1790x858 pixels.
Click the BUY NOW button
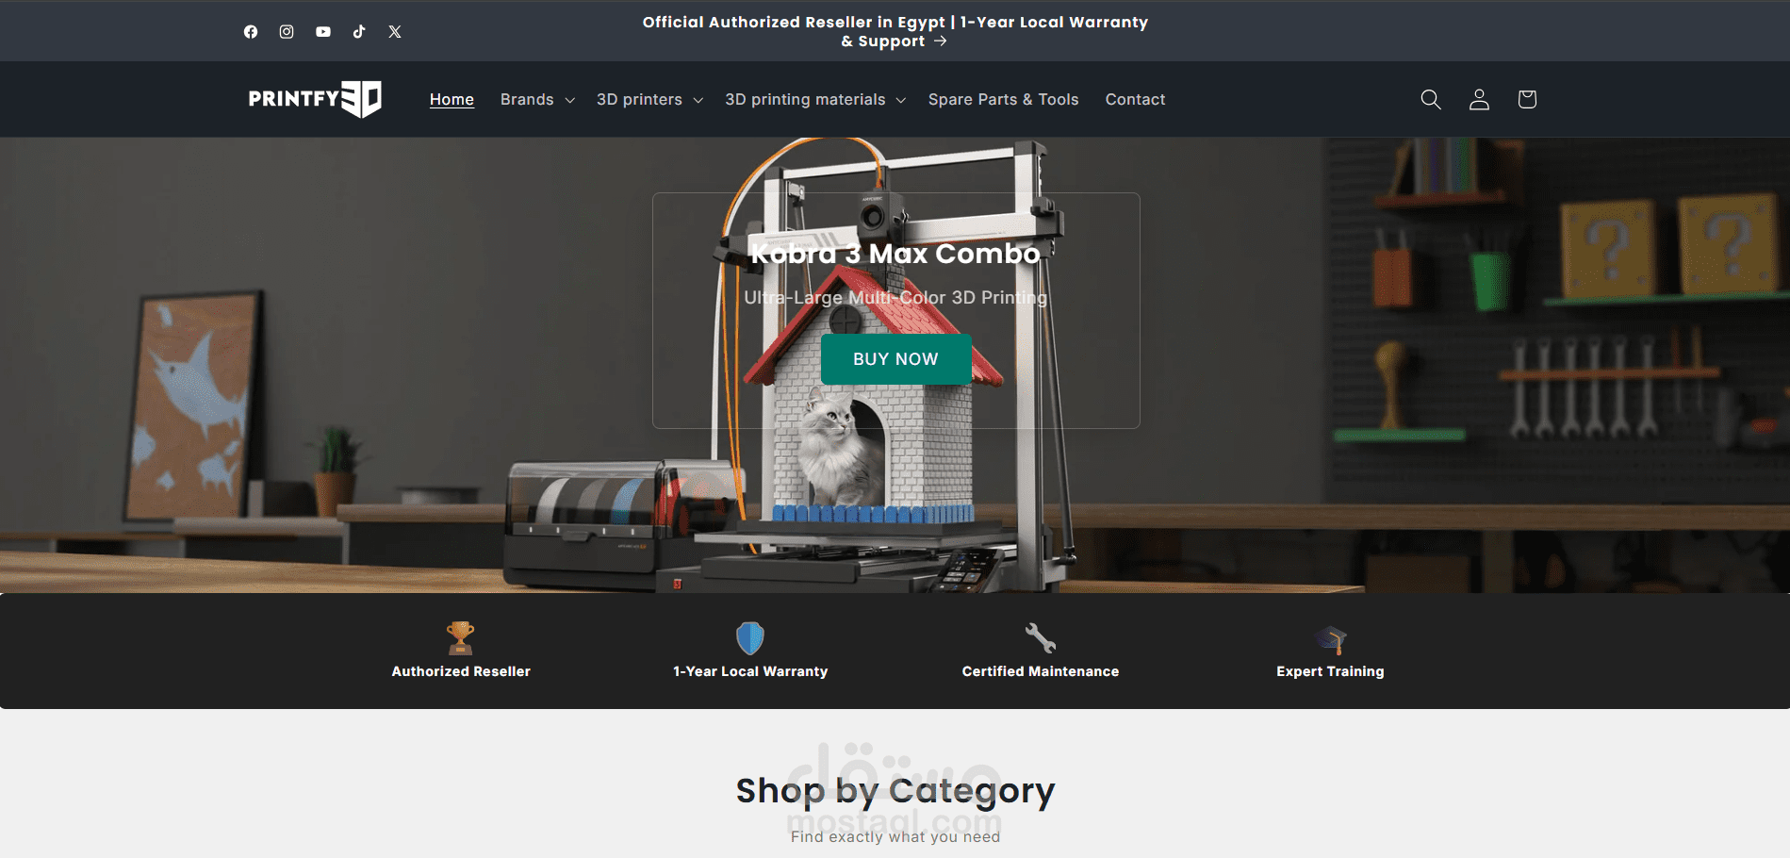pyautogui.click(x=895, y=359)
